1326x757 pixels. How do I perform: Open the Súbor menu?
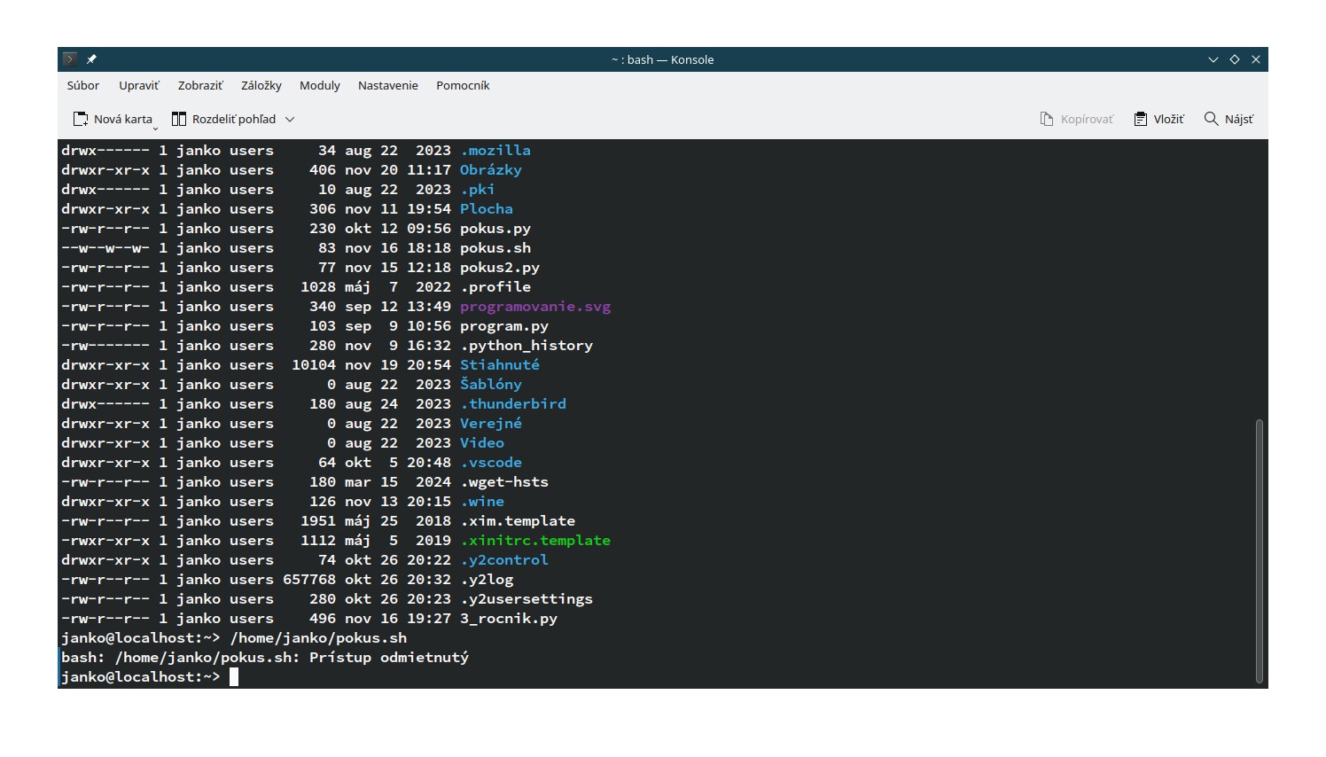tap(83, 85)
